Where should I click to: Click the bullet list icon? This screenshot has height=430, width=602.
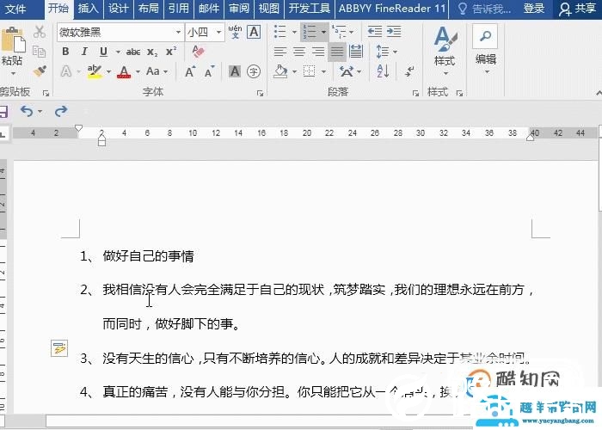click(x=280, y=32)
